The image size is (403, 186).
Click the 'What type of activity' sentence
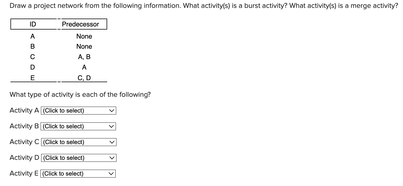click(80, 95)
